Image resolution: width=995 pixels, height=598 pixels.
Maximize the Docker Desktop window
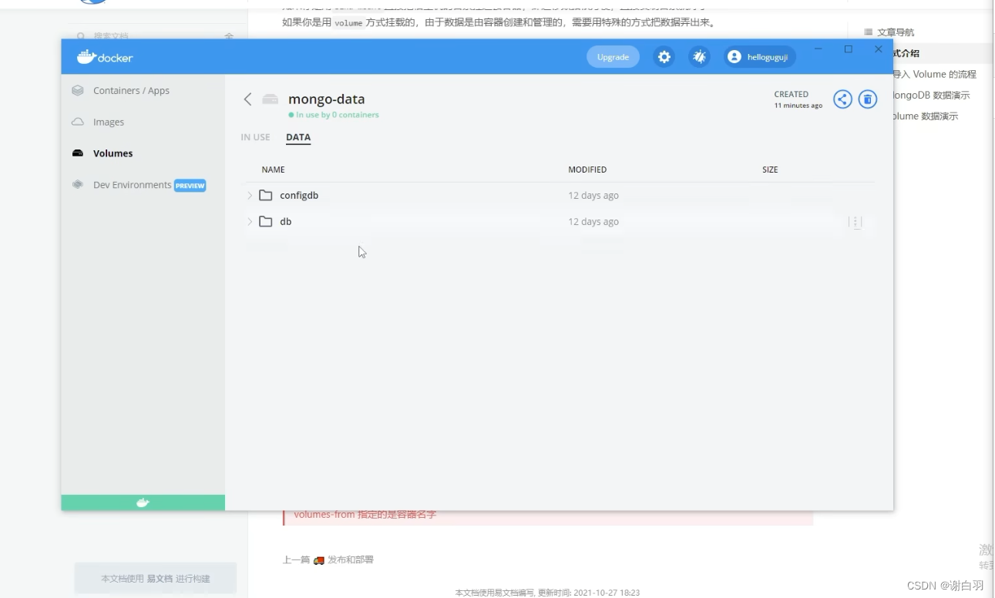(x=849, y=49)
